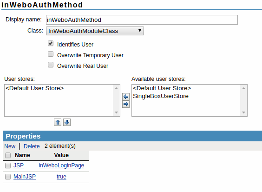Screen dimensions: 262x192
Task: Move selected user store down
Action: 67,122
